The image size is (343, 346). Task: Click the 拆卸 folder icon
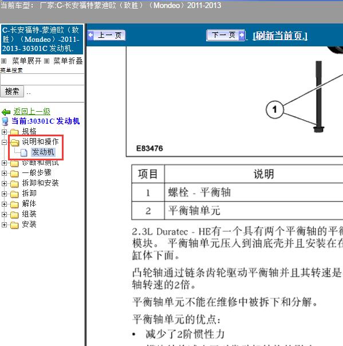[x=14, y=194]
